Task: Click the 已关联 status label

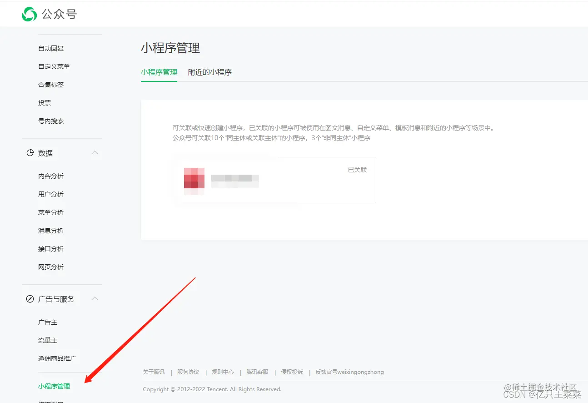Action: click(357, 169)
